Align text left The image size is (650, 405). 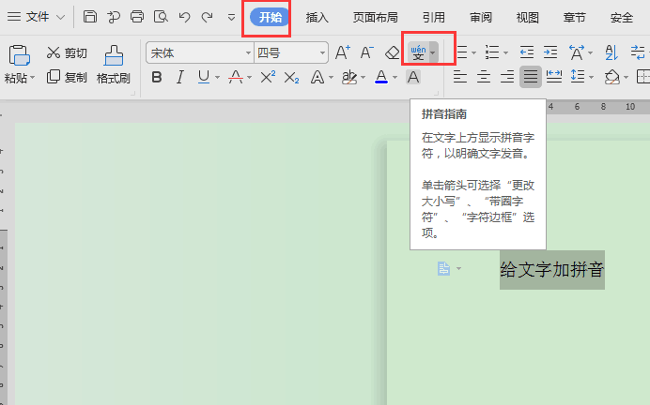tap(459, 77)
